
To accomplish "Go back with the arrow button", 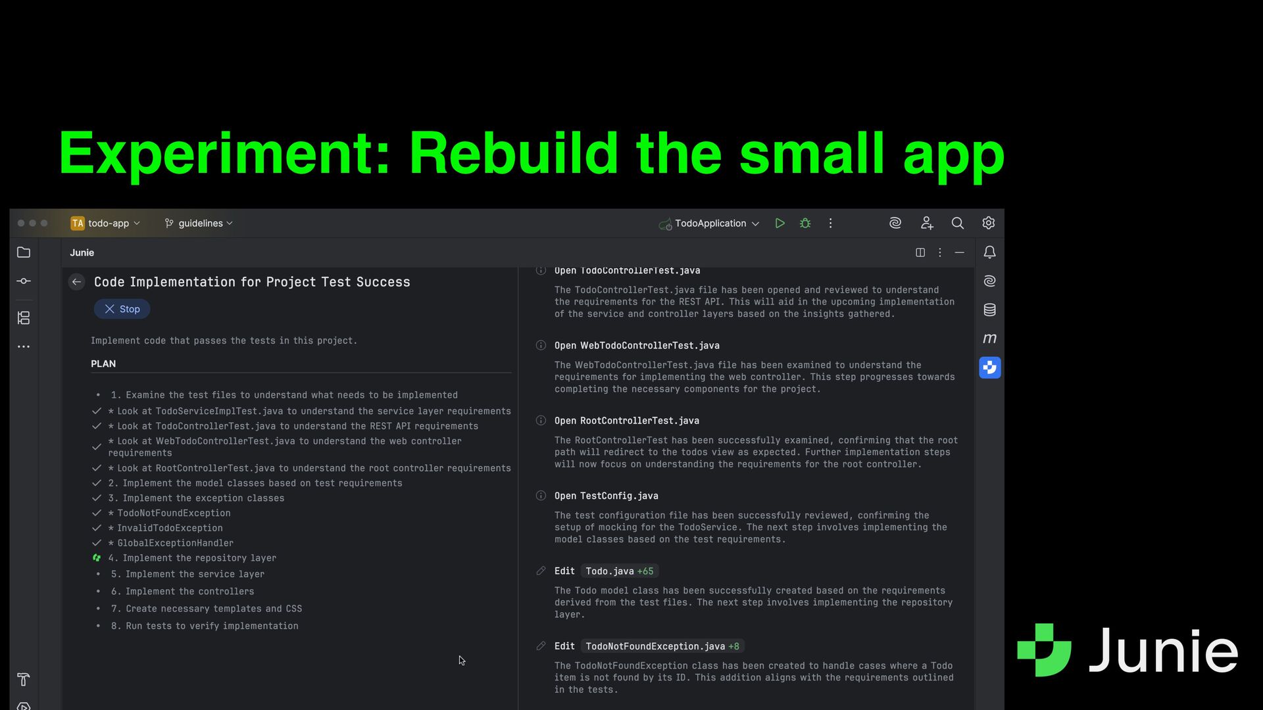I will (76, 282).
